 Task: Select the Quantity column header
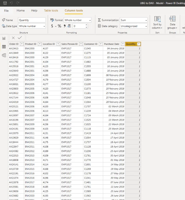point(131,44)
